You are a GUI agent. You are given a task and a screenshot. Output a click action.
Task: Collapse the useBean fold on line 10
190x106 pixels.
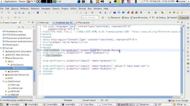42,50
